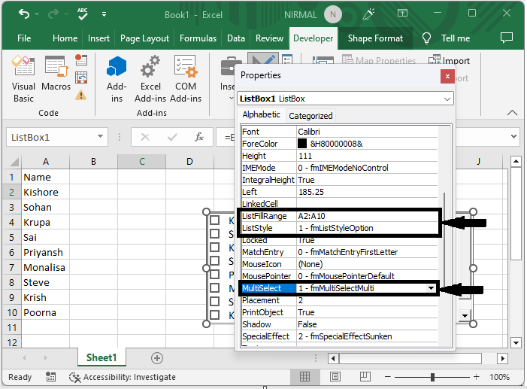Open the Insert controls toolbox

coord(228,80)
